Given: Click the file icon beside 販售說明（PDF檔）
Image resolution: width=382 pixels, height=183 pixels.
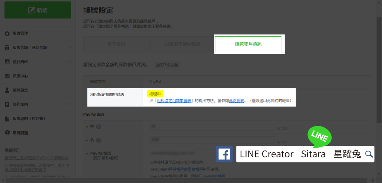Looking at the screenshot, I should click(x=7, y=119).
